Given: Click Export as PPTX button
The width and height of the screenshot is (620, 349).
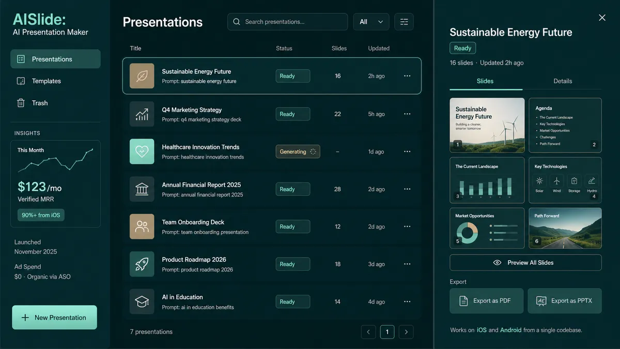Looking at the screenshot, I should pos(565,301).
